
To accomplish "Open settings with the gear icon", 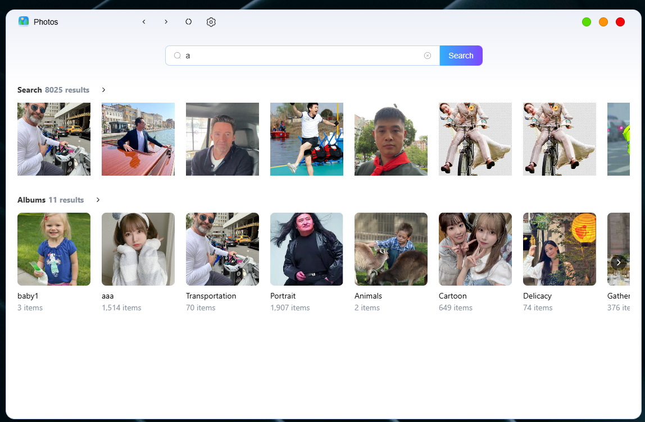I will pos(211,22).
